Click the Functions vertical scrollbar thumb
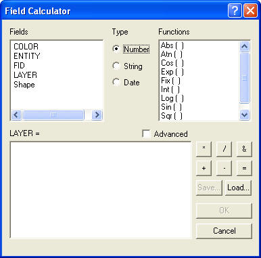 coord(244,78)
